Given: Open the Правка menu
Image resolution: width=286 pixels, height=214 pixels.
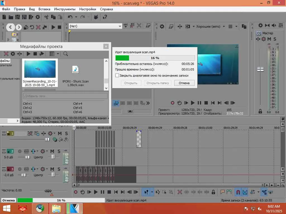Looking at the screenshot, I should (20, 9).
